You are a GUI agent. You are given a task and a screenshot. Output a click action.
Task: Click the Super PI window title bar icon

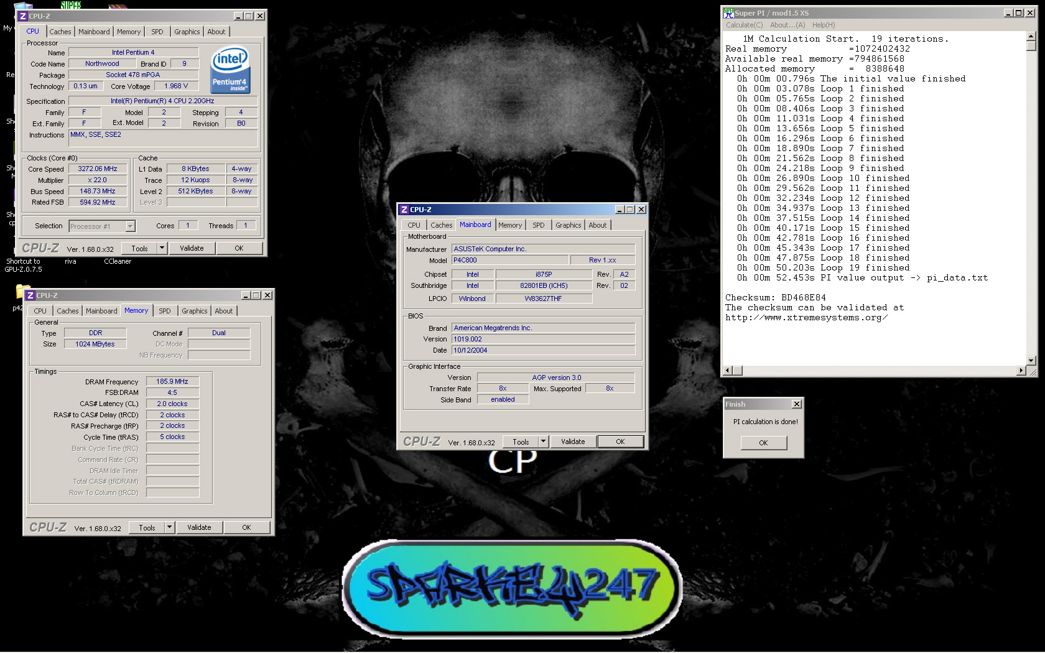(x=728, y=12)
